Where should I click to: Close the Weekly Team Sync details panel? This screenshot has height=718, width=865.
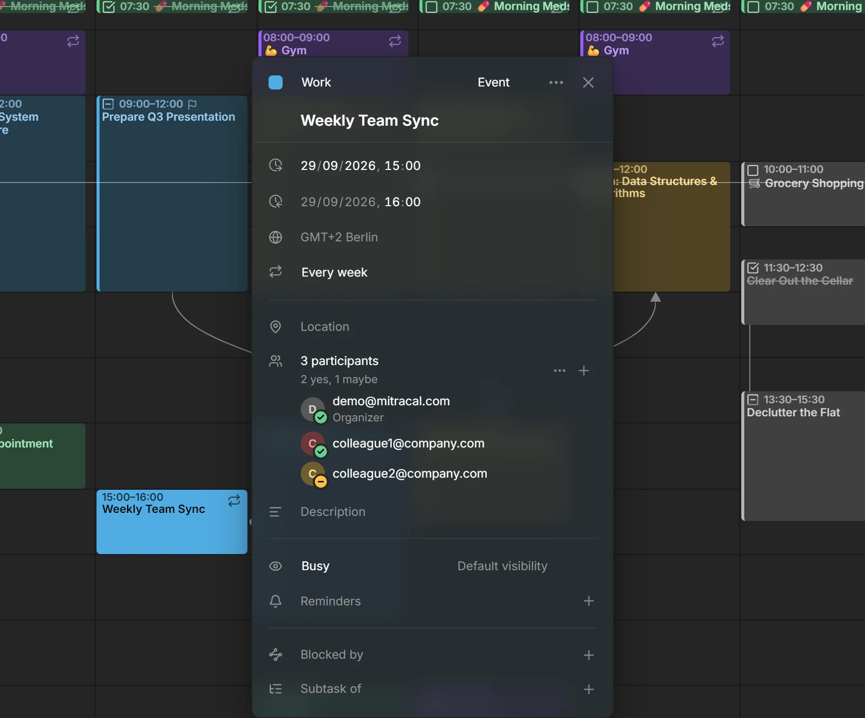click(588, 82)
